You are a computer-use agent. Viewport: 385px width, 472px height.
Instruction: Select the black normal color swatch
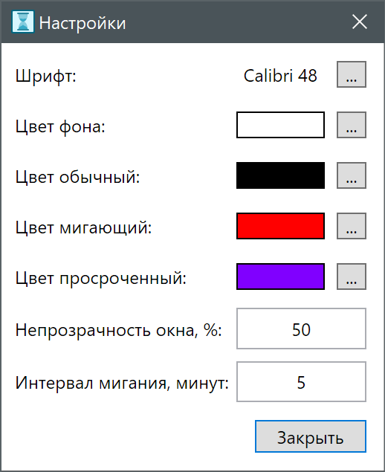pyautogui.click(x=280, y=175)
